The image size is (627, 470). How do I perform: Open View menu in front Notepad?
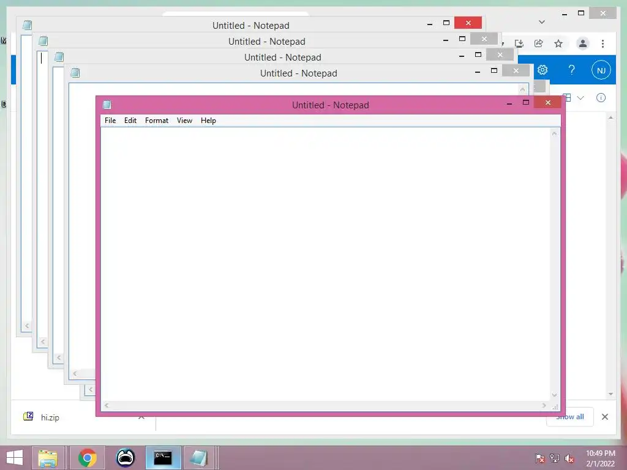[184, 121]
